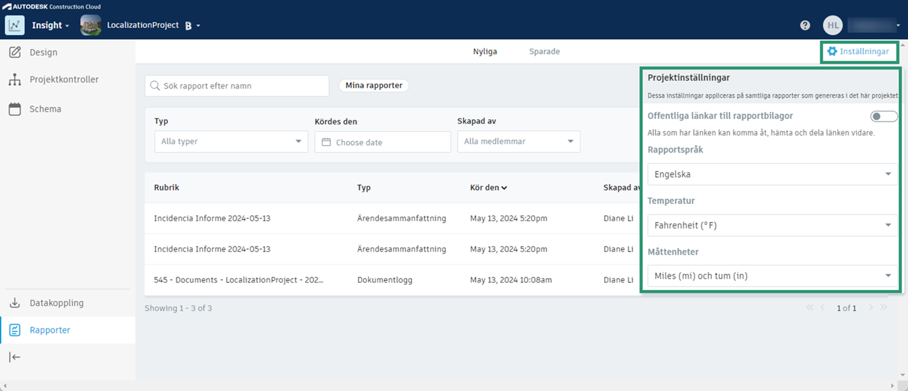Click the Autodesk Construction Cloud logo
The height and width of the screenshot is (391, 908).
tap(52, 6)
